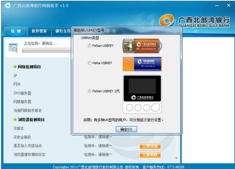The width and height of the screenshot is (235, 169).
Task: Switch to the 检测 tab
Action: (16, 31)
